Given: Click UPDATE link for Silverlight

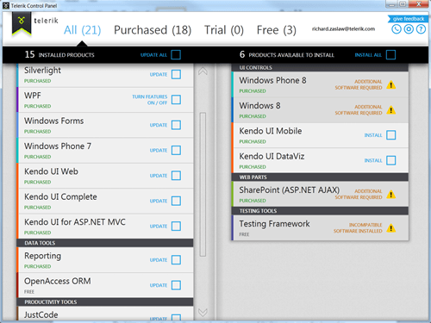Looking at the screenshot, I should pos(159,74).
